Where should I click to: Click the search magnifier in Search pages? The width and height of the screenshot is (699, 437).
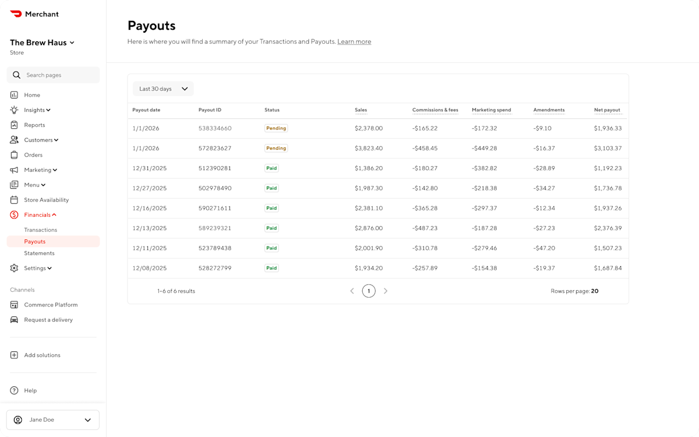point(17,75)
